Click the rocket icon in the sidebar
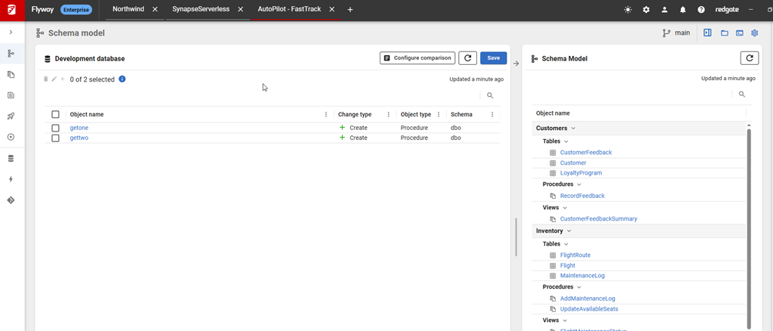Viewport: 773px width, 331px height. click(11, 116)
